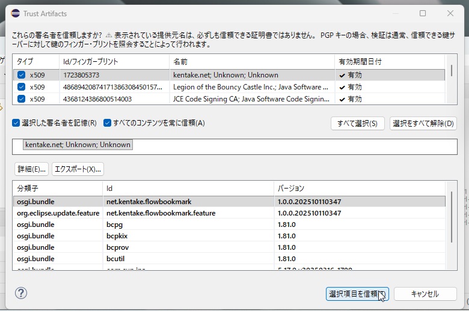Sort by 有効期間日付 column header
Viewport: 469px width, 311px height.
[361, 62]
